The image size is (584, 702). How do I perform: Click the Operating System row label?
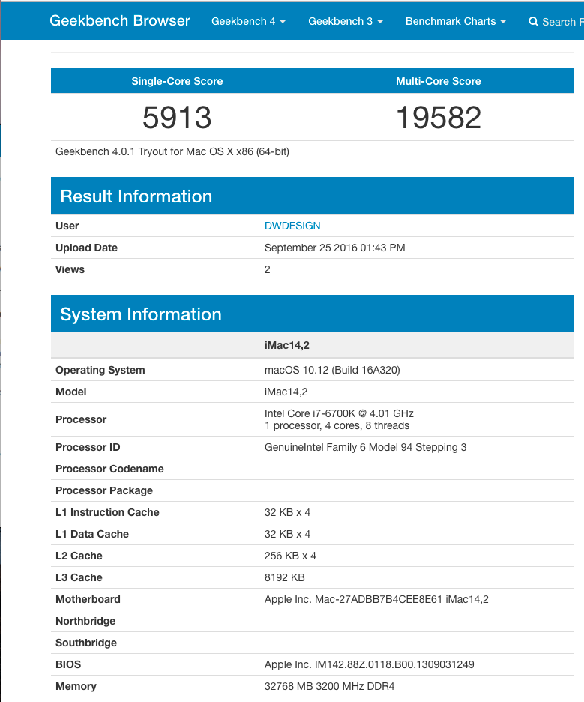[100, 370]
